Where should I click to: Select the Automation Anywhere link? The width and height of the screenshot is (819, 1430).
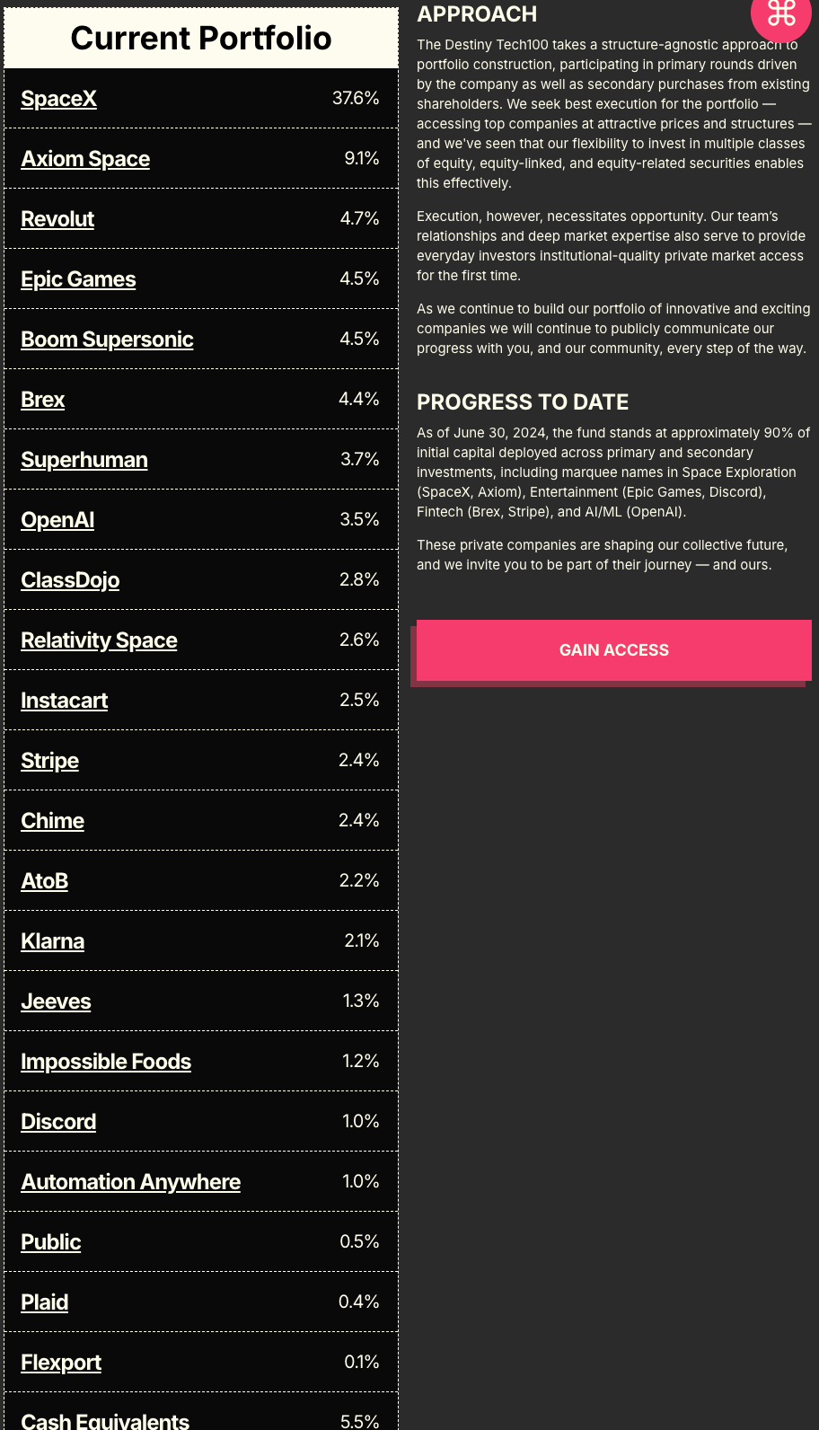tap(130, 1182)
